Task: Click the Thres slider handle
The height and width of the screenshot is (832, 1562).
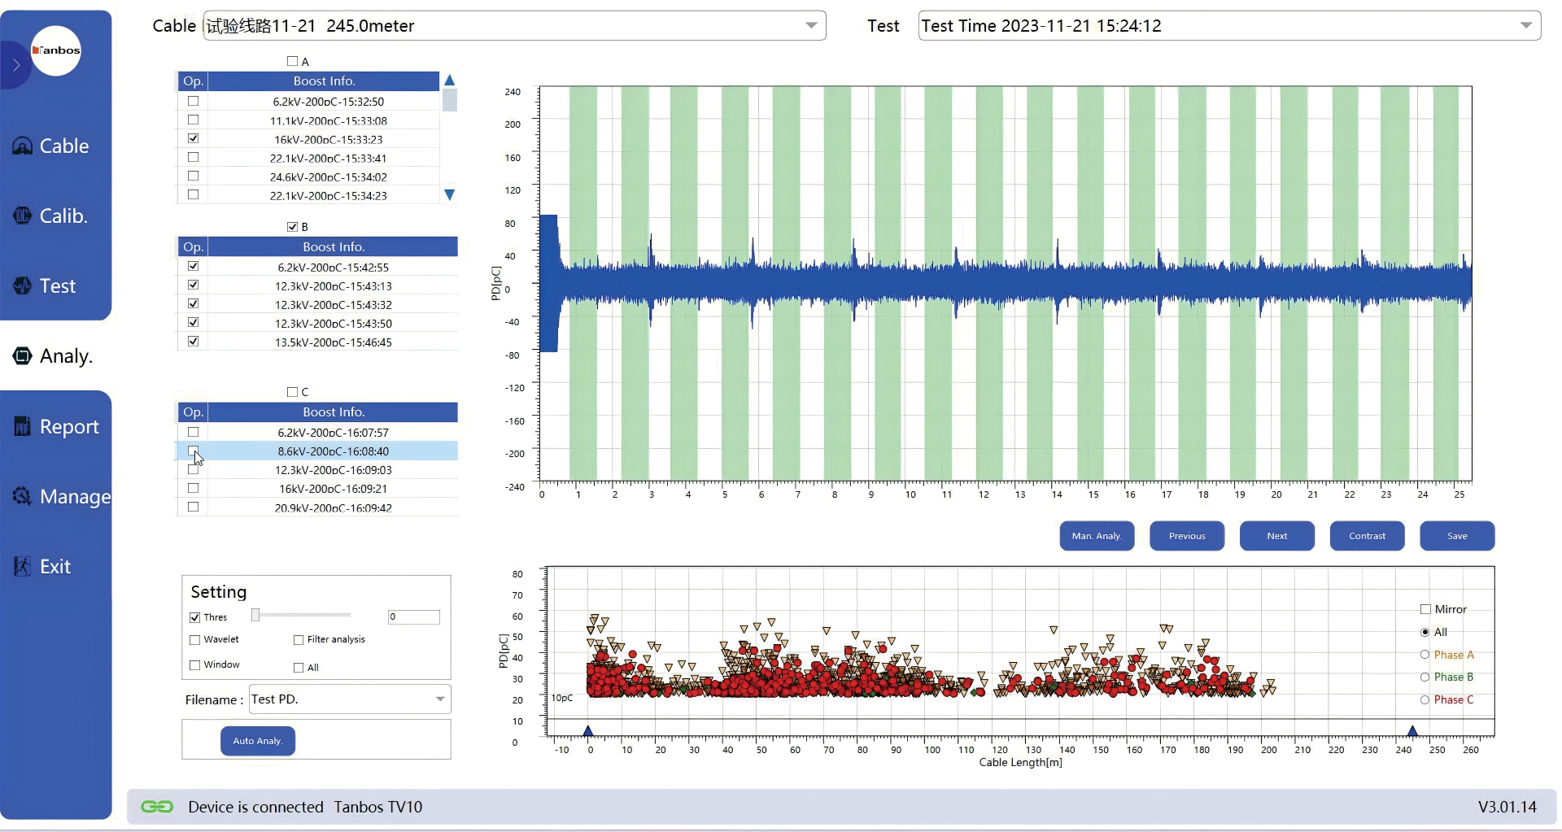Action: click(255, 615)
